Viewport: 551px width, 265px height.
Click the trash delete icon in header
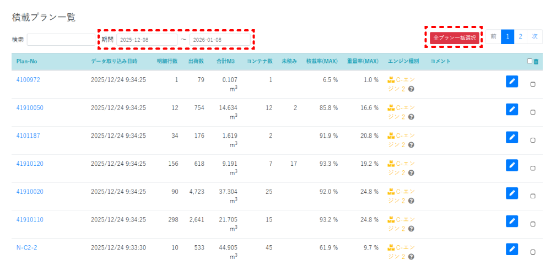point(536,61)
